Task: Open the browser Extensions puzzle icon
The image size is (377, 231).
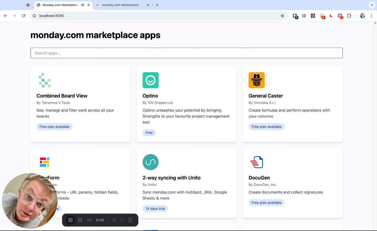Action: click(x=349, y=16)
